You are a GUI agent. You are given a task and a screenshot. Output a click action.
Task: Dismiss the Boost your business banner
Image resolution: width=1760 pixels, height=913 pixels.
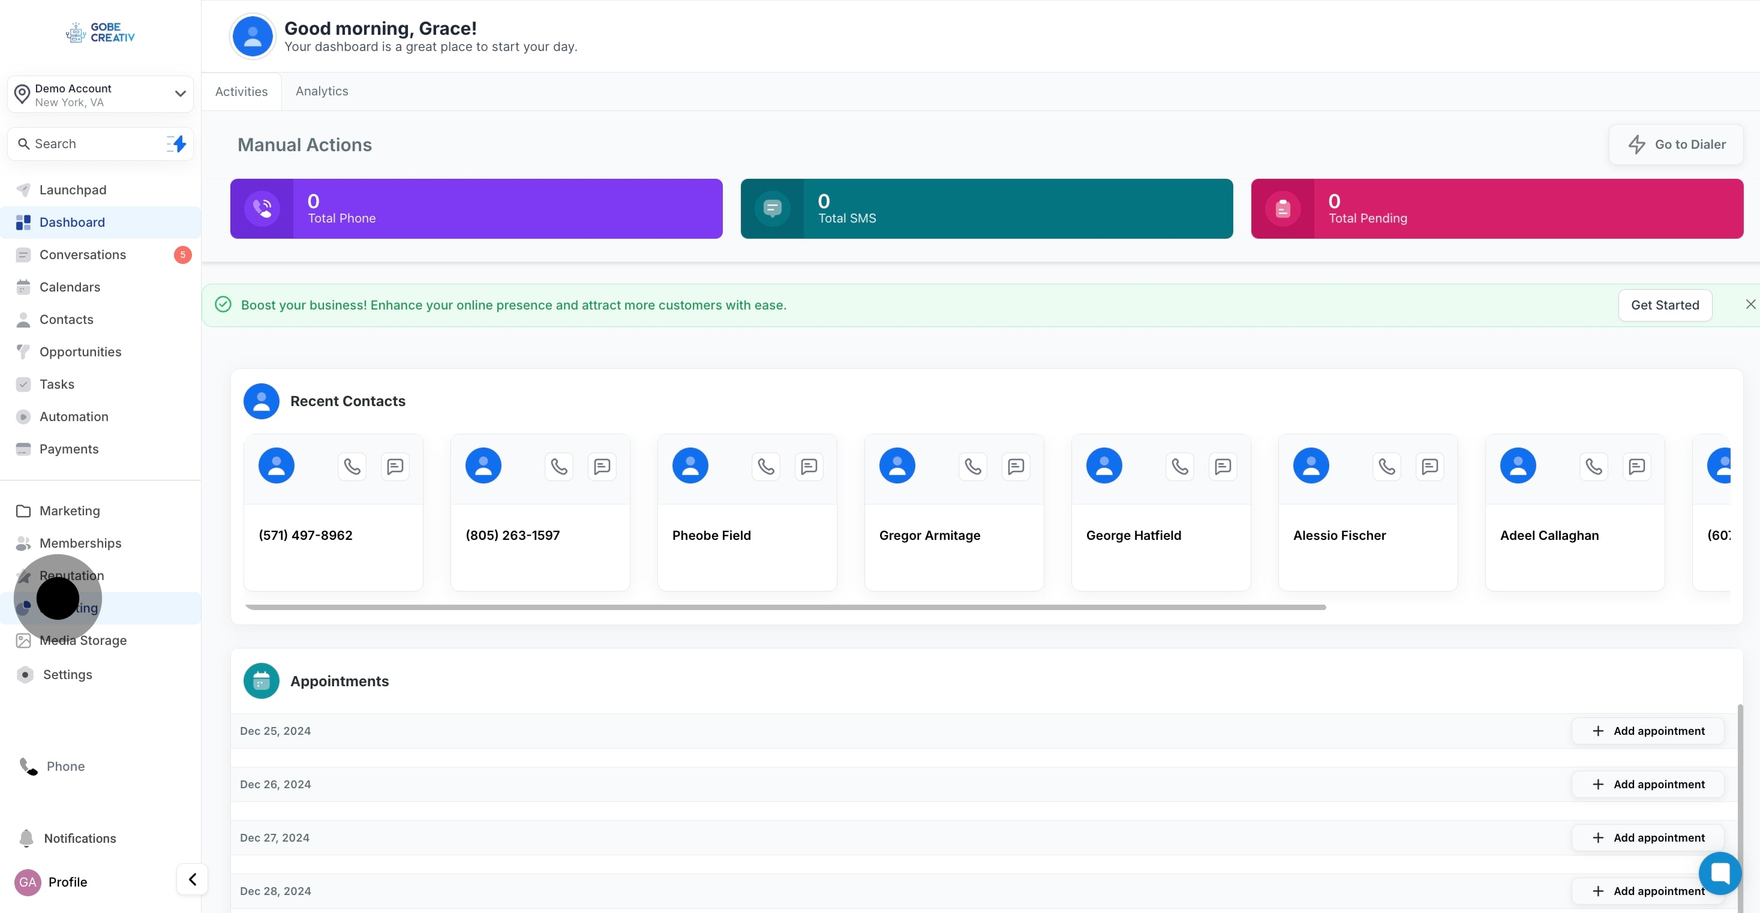pos(1750,304)
